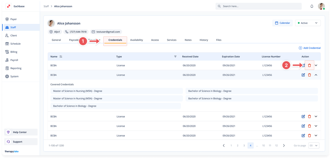This screenshot has height=159, width=331.
Task: Click the testuser@gmail.com email chip
Action: click(106, 32)
